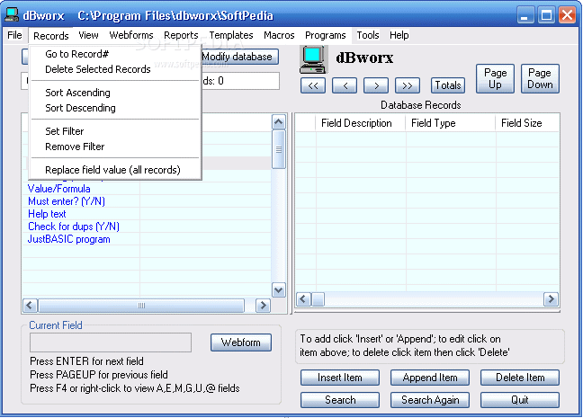Open the View menu
Viewport: 583px width, 418px height.
[x=88, y=35]
